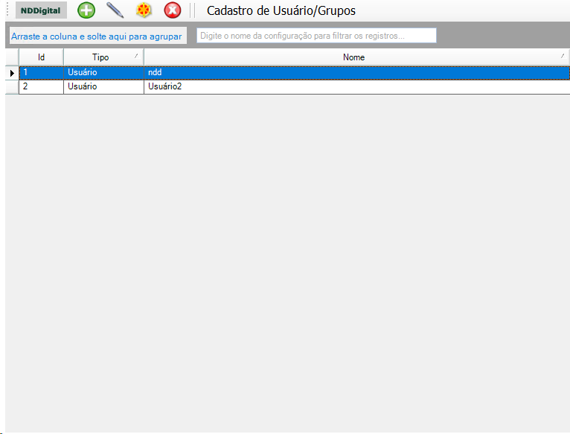Click the Cadastro de Usuário/Grupos title

click(281, 10)
